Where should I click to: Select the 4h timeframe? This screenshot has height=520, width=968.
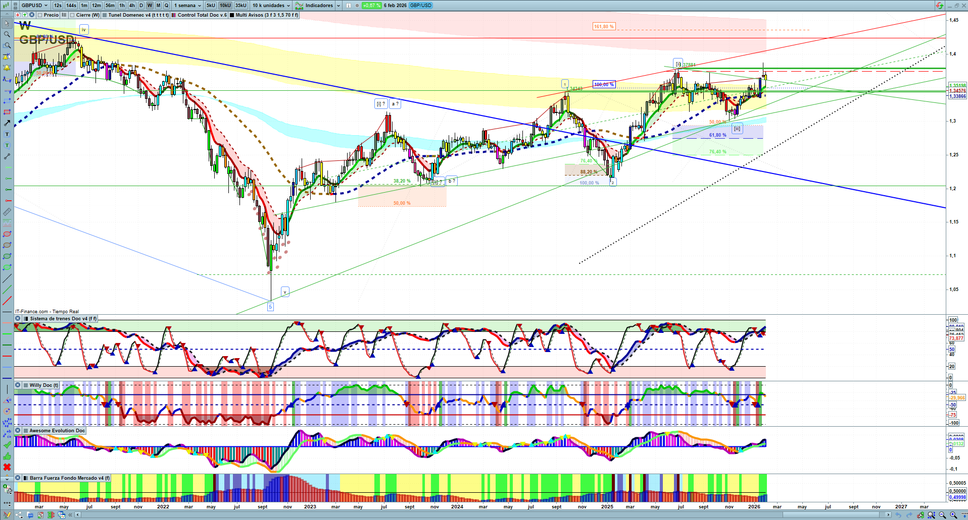point(132,6)
